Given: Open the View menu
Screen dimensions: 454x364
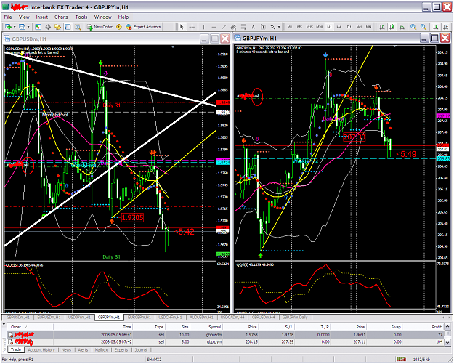Looking at the screenshot, I should pyautogui.click(x=24, y=17).
